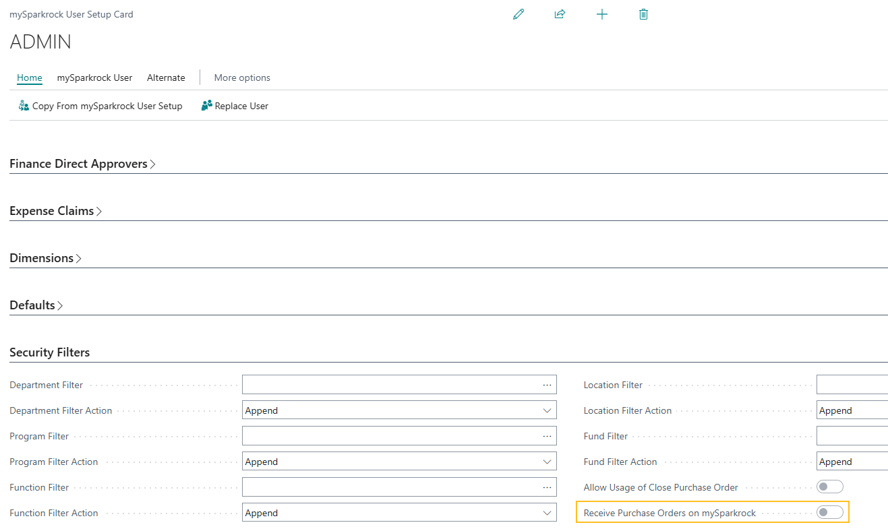Click the Replace User people icon

coord(206,105)
